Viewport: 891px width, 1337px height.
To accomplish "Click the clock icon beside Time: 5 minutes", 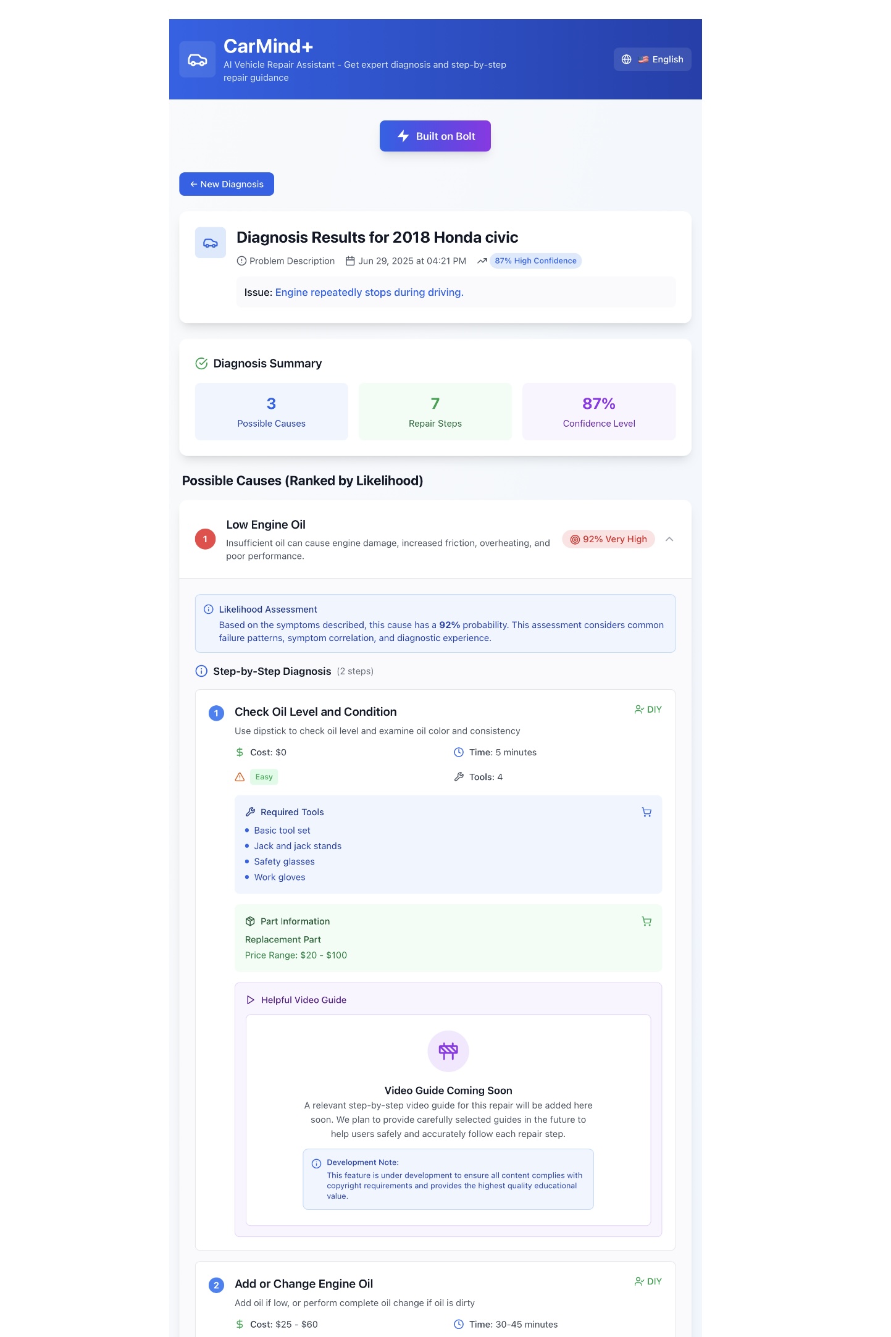I will tap(459, 752).
